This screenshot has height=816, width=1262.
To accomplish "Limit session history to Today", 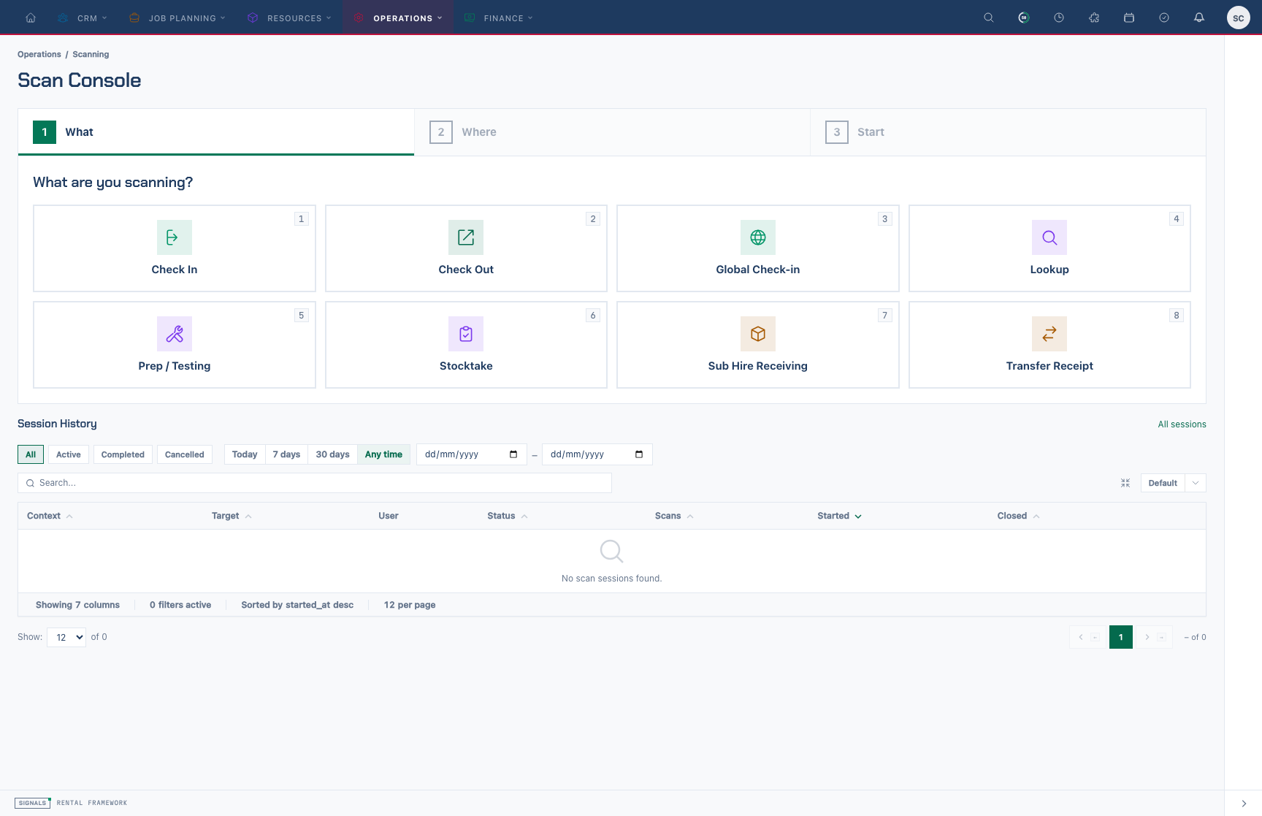I will point(245,454).
